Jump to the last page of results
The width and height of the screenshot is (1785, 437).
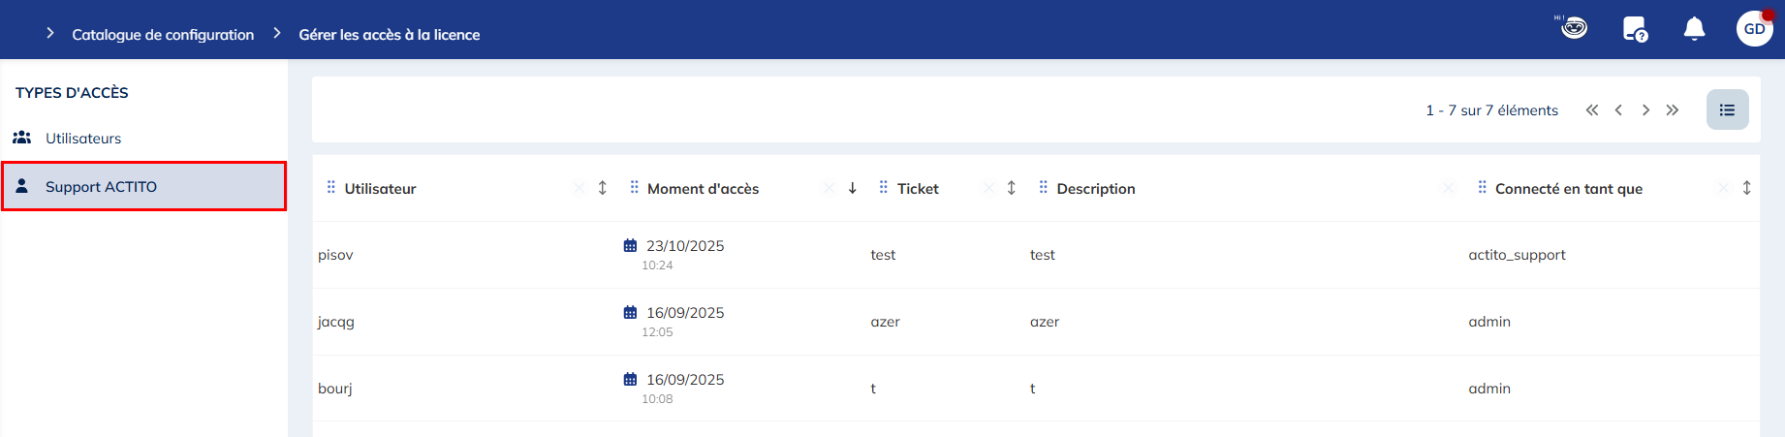coord(1673,110)
